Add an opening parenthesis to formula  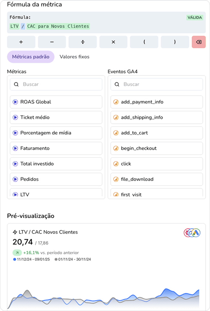pos(144,42)
